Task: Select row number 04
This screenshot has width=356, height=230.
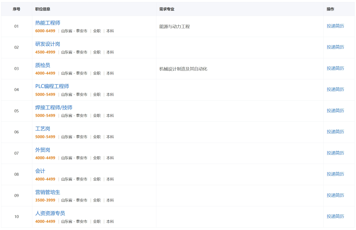Action: click(17, 90)
